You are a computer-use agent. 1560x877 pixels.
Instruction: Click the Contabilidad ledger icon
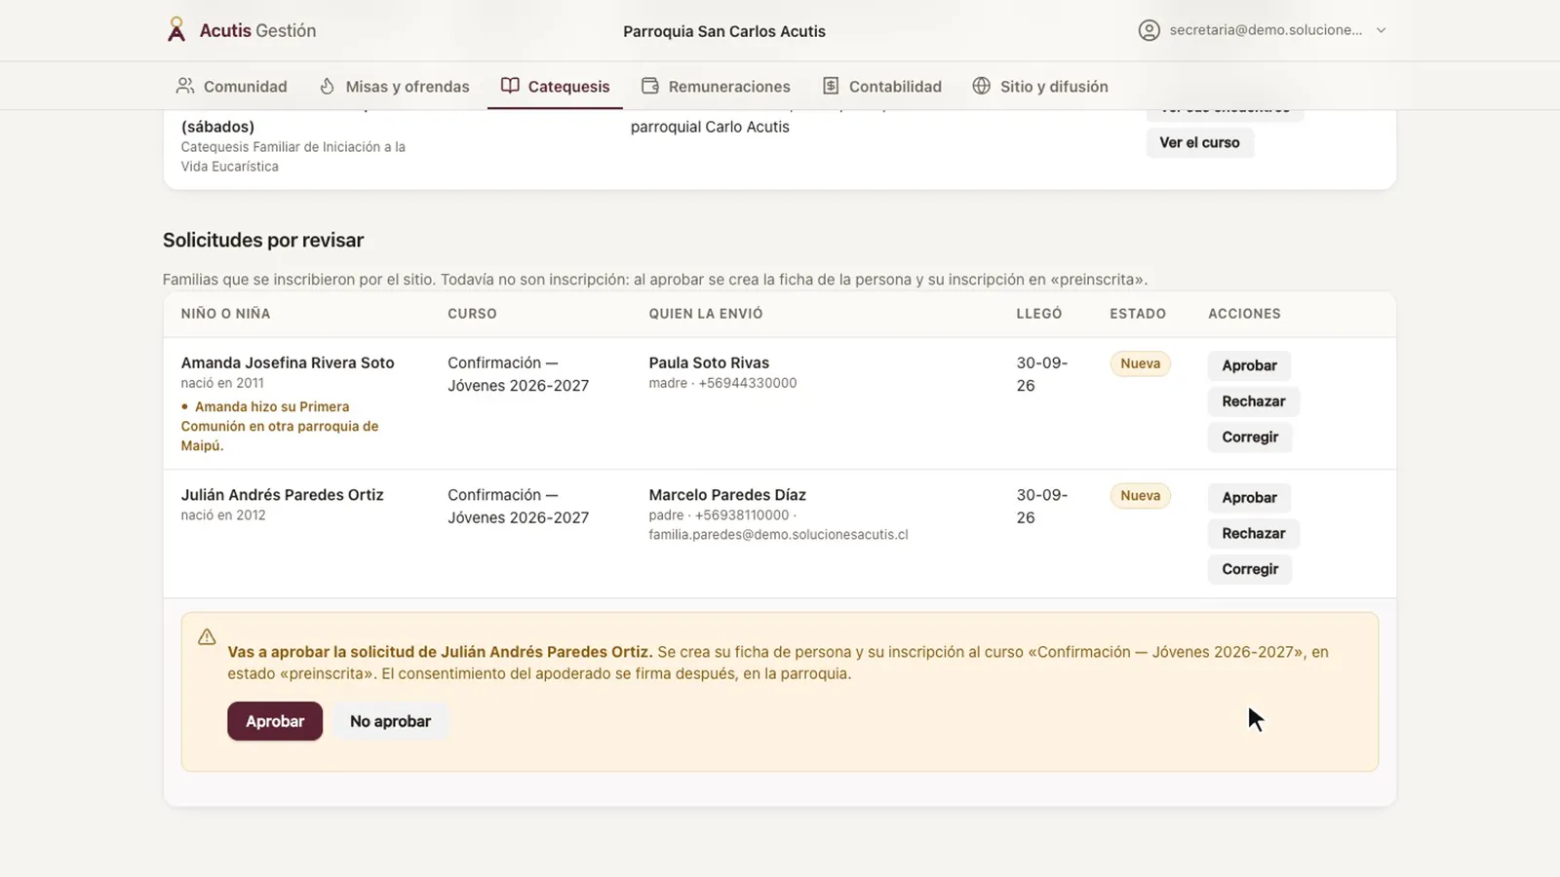tap(831, 86)
